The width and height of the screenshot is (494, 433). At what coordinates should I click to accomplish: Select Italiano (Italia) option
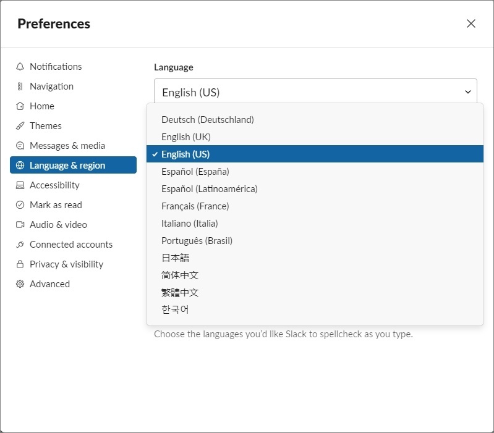(x=315, y=224)
